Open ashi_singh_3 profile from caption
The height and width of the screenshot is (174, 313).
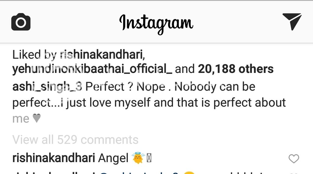(x=47, y=87)
